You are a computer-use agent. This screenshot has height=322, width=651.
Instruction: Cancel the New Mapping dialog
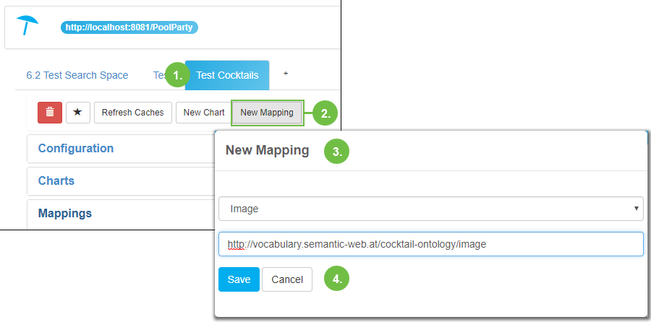pyautogui.click(x=287, y=279)
